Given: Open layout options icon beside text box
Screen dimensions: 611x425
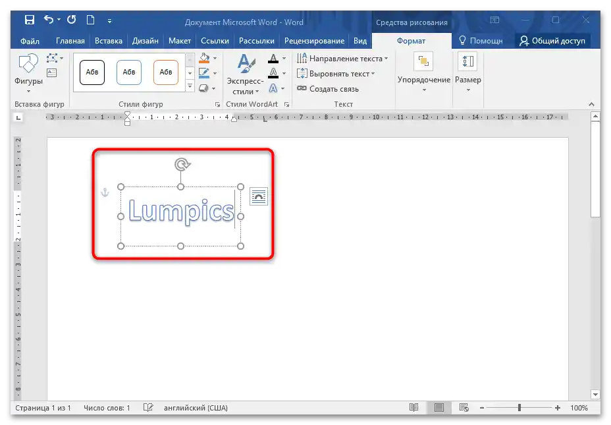Looking at the screenshot, I should [x=258, y=196].
